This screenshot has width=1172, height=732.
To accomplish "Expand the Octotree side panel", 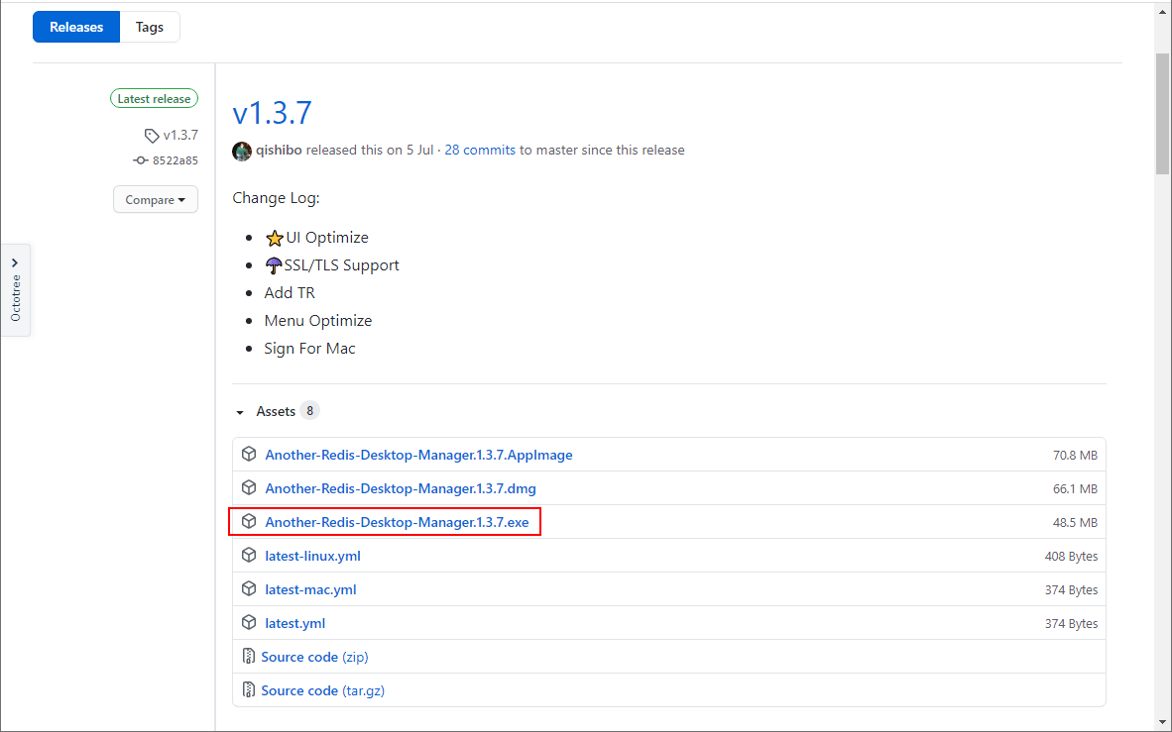I will coord(15,290).
